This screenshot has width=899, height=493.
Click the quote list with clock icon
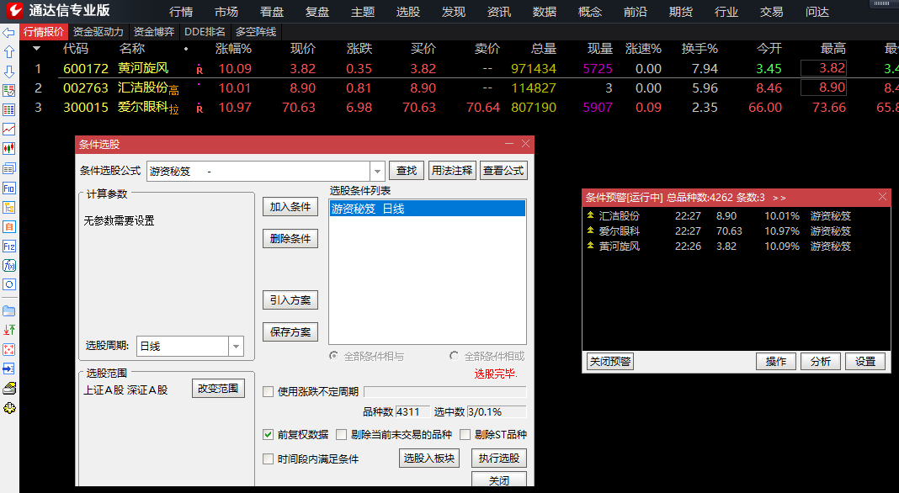pos(8,91)
